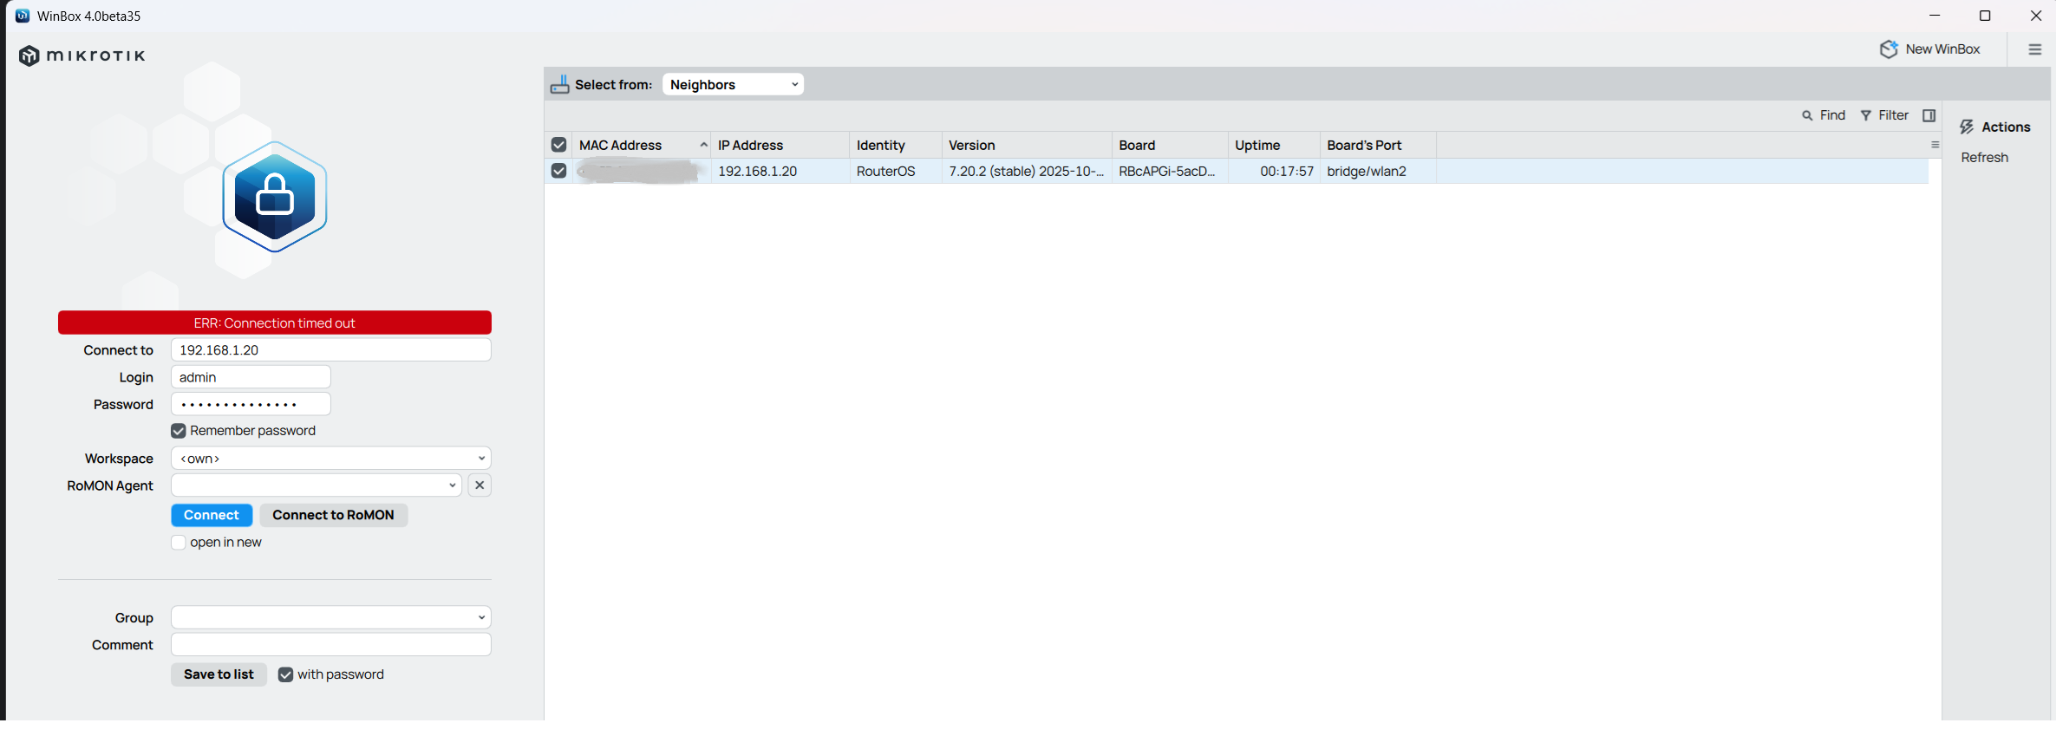Image resolution: width=2056 pixels, height=749 pixels.
Task: Click New WinBox text label
Action: point(1942,49)
